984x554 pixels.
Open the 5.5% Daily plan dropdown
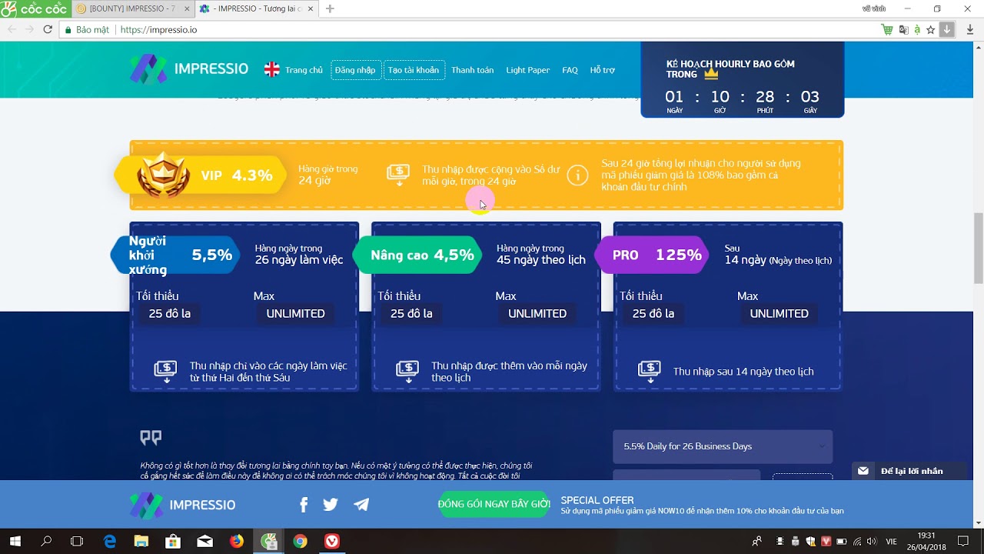tap(723, 446)
